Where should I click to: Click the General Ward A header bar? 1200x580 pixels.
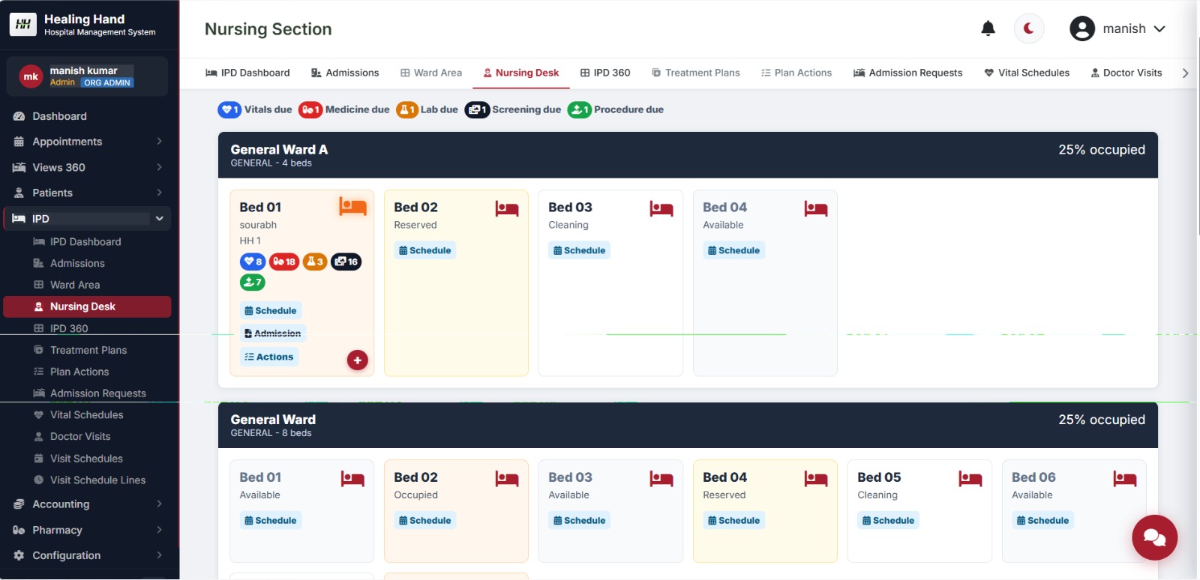pos(688,155)
